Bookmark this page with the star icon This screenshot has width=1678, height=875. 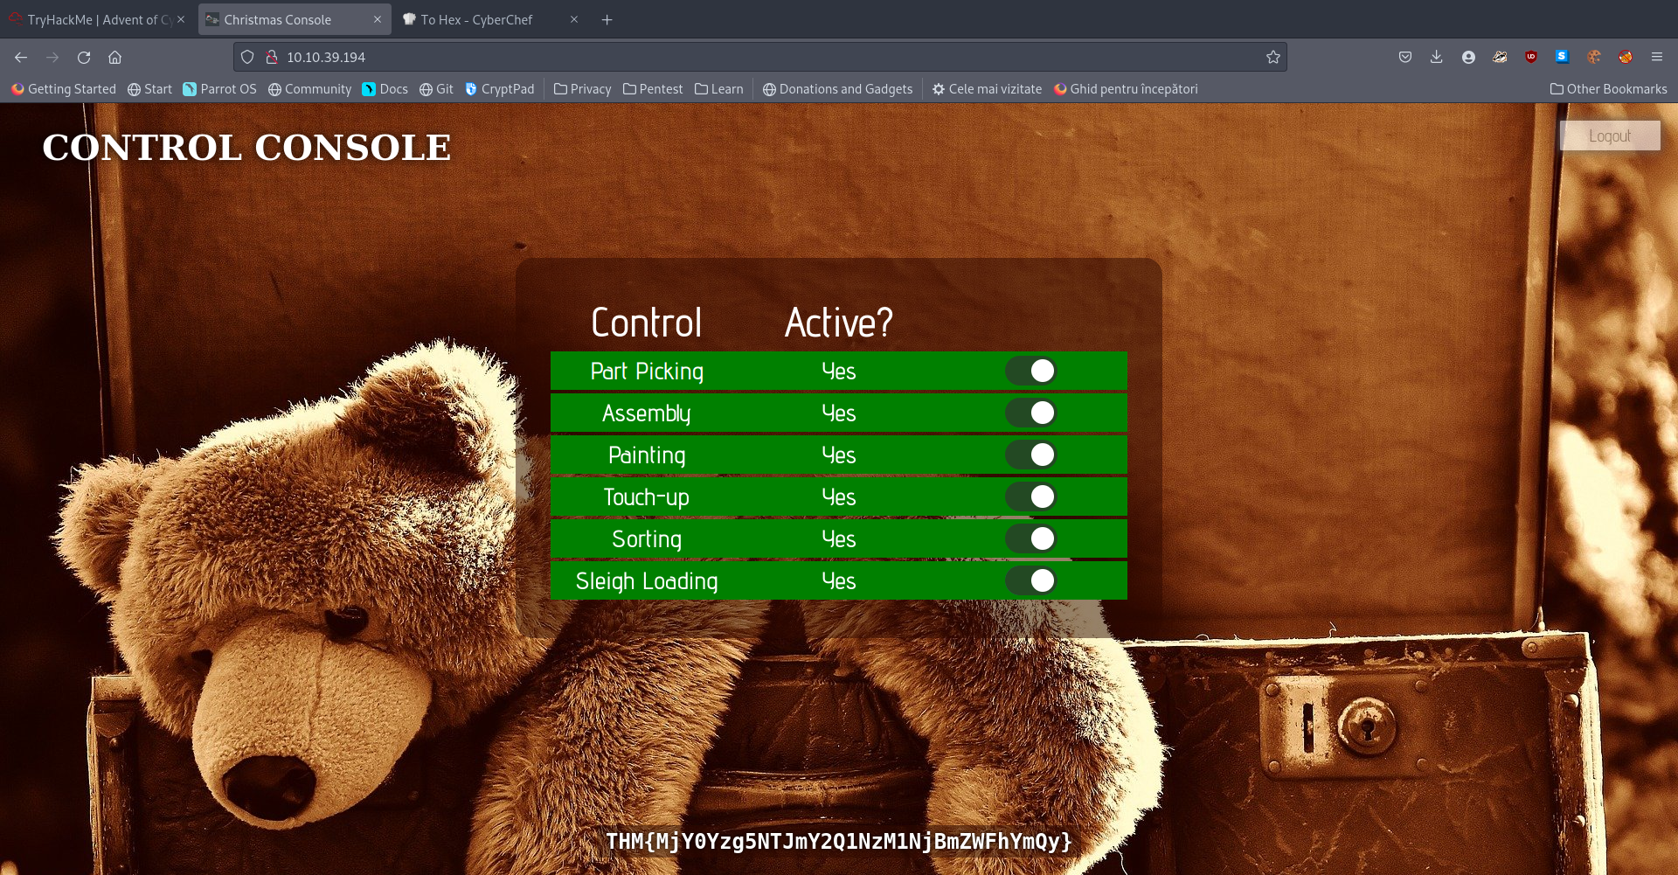(x=1272, y=58)
